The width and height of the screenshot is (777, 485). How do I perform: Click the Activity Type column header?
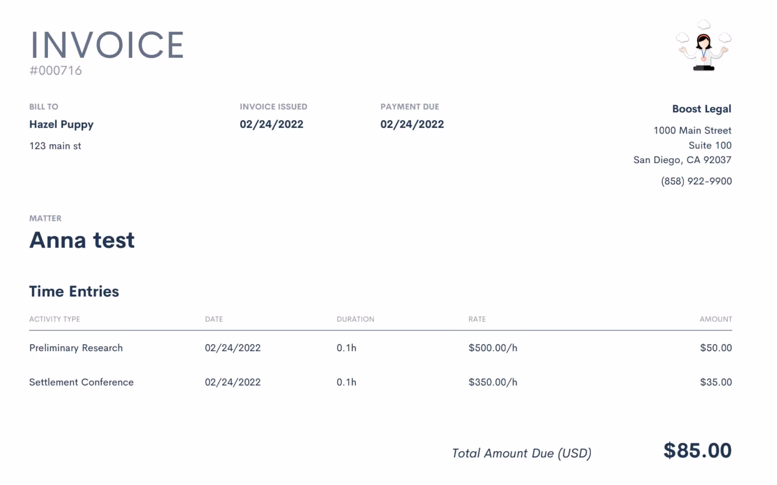55,319
